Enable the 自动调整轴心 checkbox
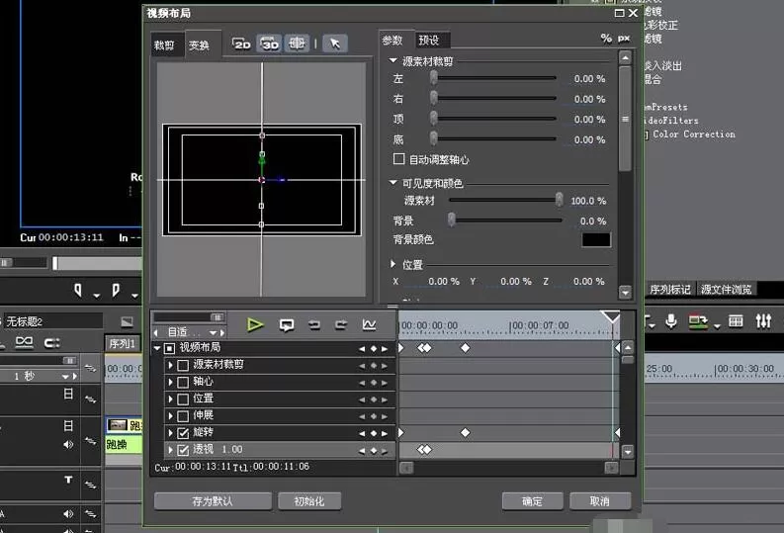The height and width of the screenshot is (533, 784). [x=399, y=159]
